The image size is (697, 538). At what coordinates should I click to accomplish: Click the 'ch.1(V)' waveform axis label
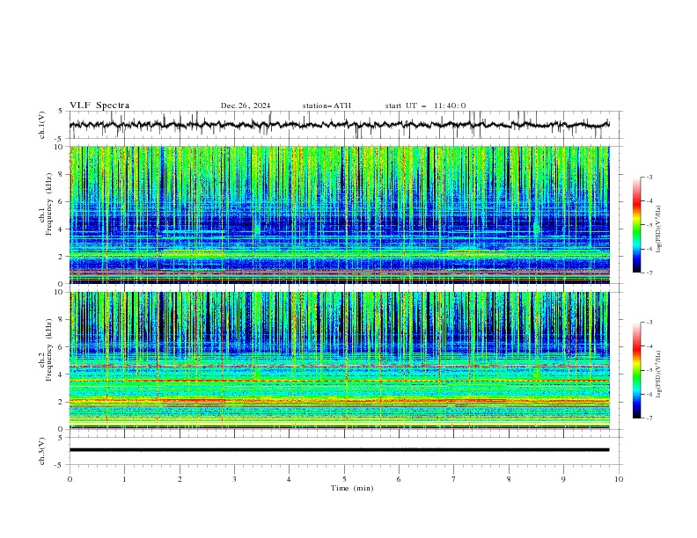tap(42, 125)
